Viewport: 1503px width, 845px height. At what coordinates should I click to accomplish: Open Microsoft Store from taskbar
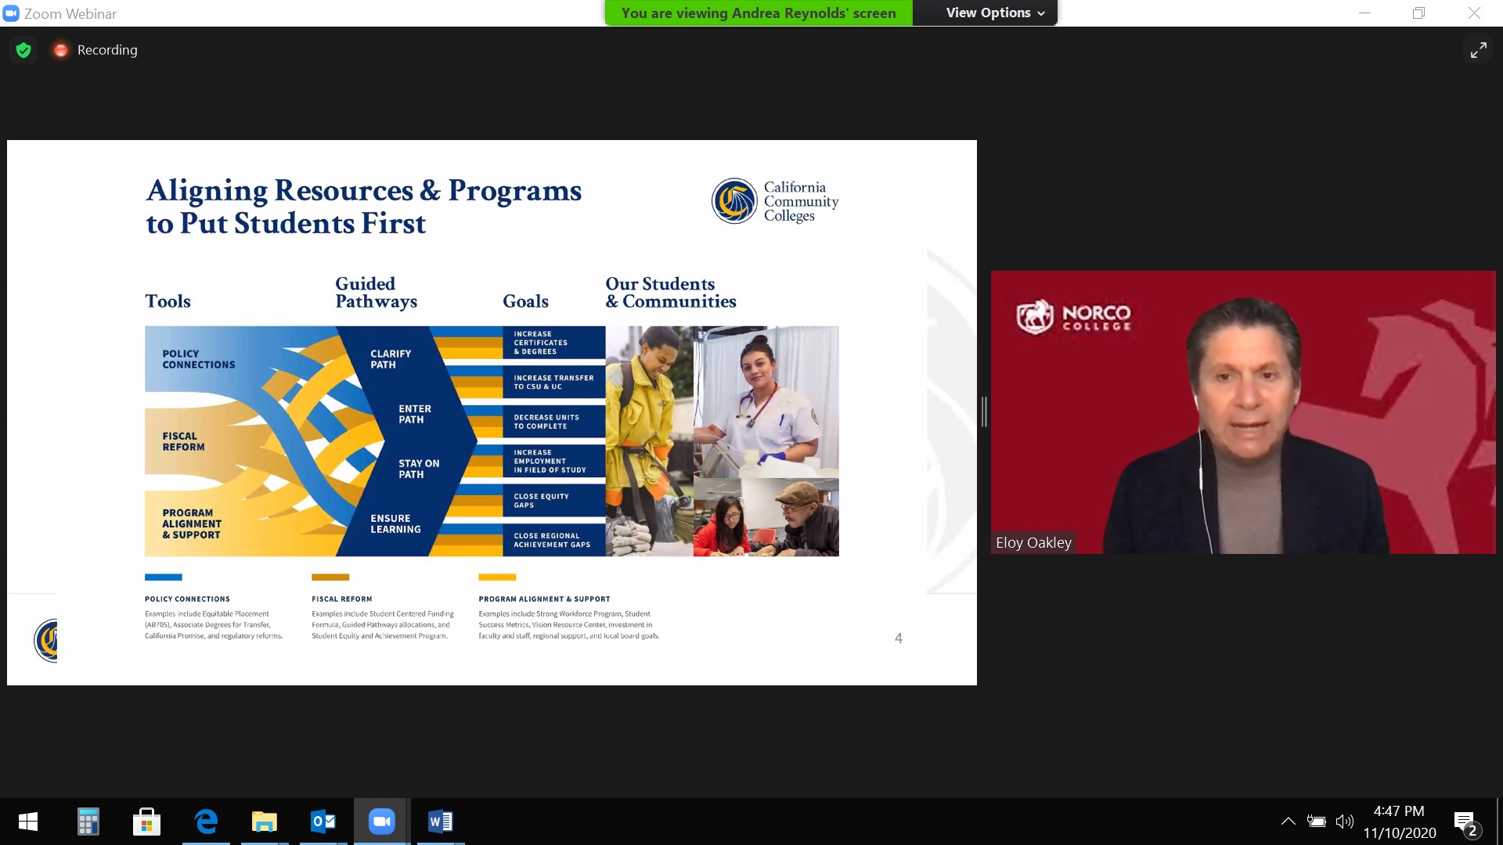tap(146, 822)
